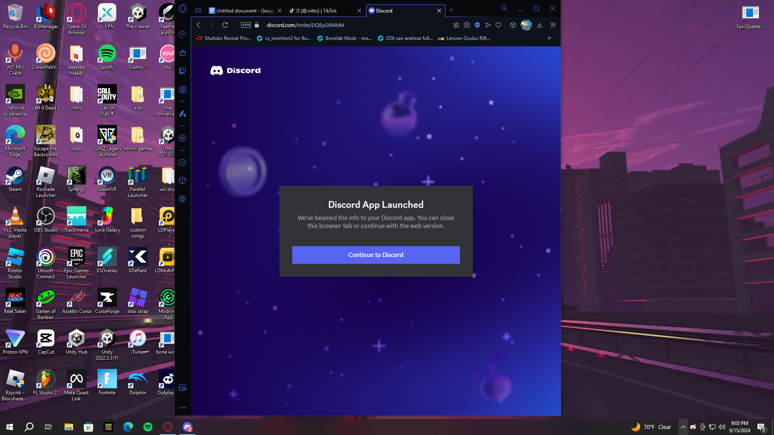Switch to the TikTok tab
774x435 pixels.
click(318, 11)
